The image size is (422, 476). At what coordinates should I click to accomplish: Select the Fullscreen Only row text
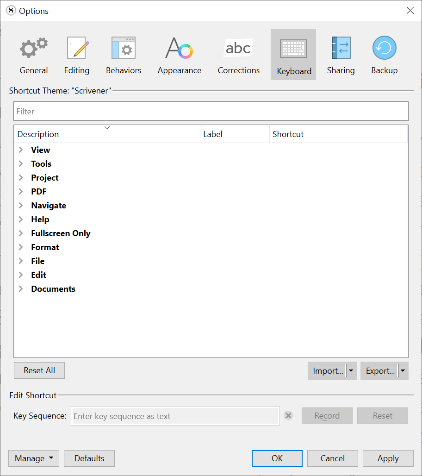coord(61,233)
